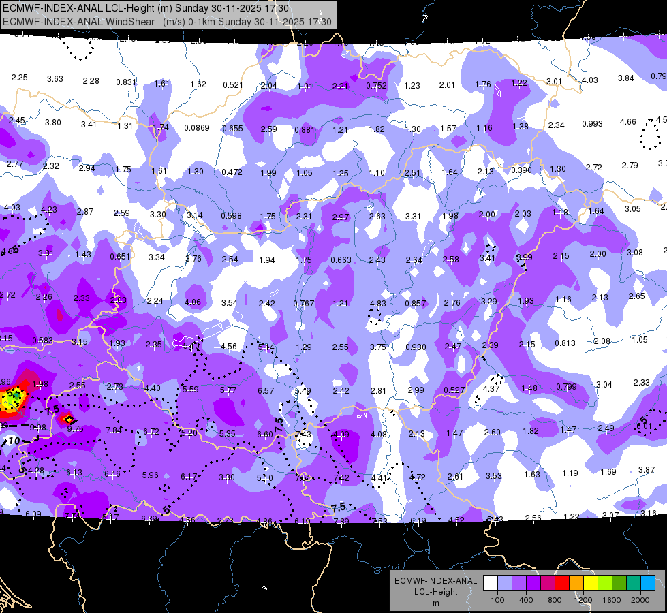Image resolution: width=667 pixels, height=613 pixels.
Task: Click the legend tick label '2000'
Action: coord(640,600)
